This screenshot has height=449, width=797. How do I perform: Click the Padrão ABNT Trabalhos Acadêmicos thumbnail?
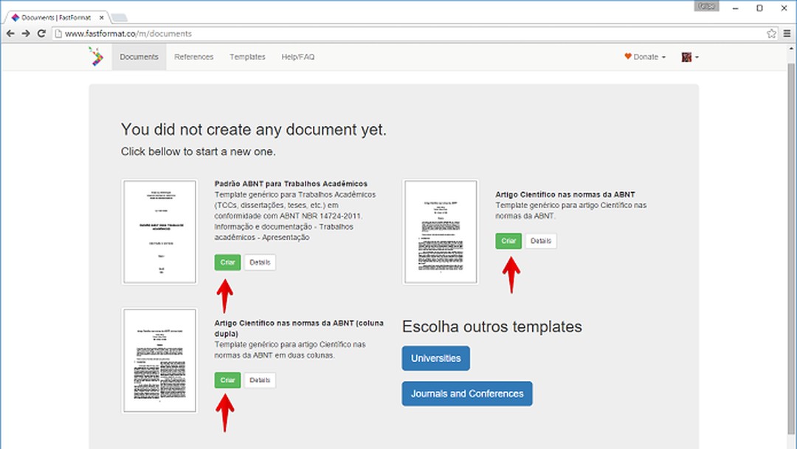tap(159, 232)
